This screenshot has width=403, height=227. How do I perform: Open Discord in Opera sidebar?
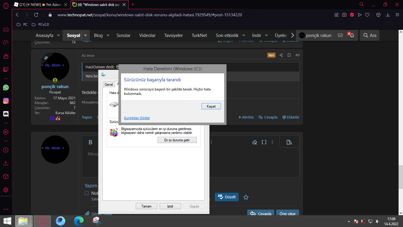coord(6,114)
